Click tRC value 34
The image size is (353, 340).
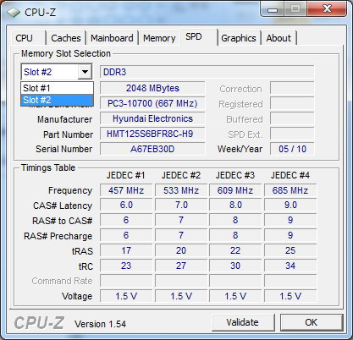290,266
